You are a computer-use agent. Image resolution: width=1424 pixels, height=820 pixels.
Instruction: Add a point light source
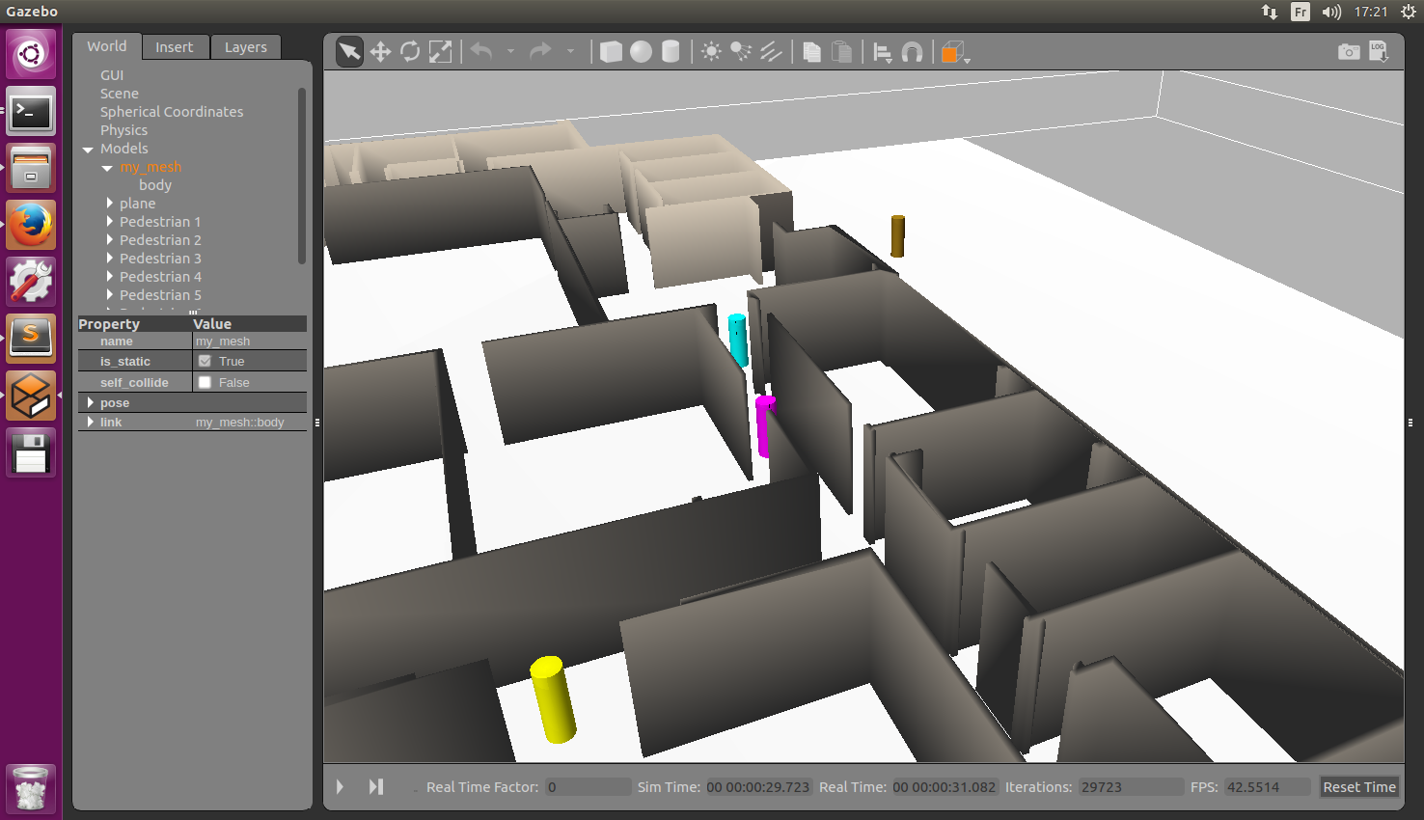pyautogui.click(x=711, y=52)
